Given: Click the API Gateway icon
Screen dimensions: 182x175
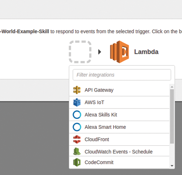Looking at the screenshot, I should pos(77,90).
